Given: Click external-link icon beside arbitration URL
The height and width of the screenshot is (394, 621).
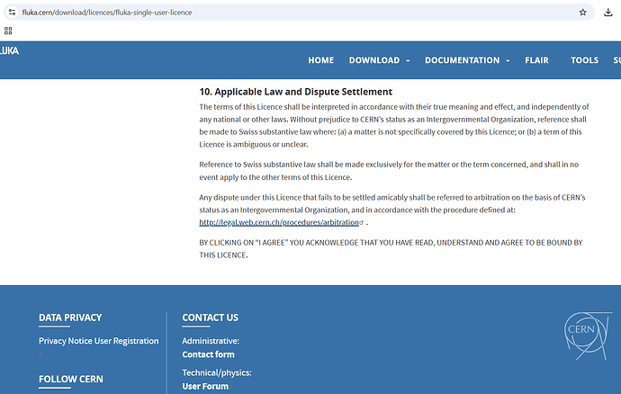Looking at the screenshot, I should coord(362,222).
